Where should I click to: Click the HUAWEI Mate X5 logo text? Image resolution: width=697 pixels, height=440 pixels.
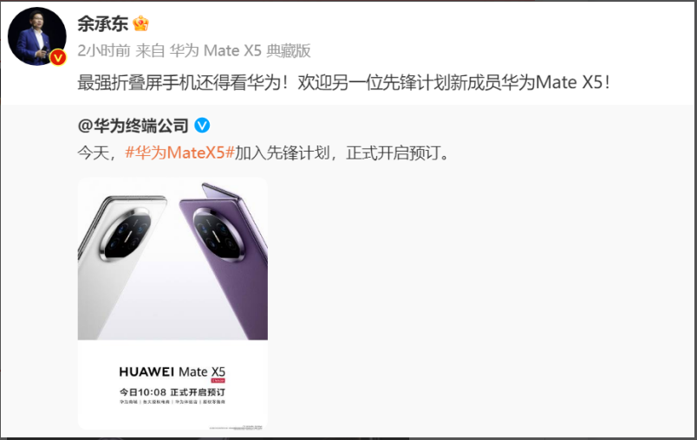(173, 372)
